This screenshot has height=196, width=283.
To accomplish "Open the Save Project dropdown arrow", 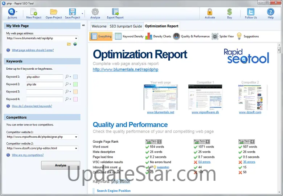I will coord(82,13).
